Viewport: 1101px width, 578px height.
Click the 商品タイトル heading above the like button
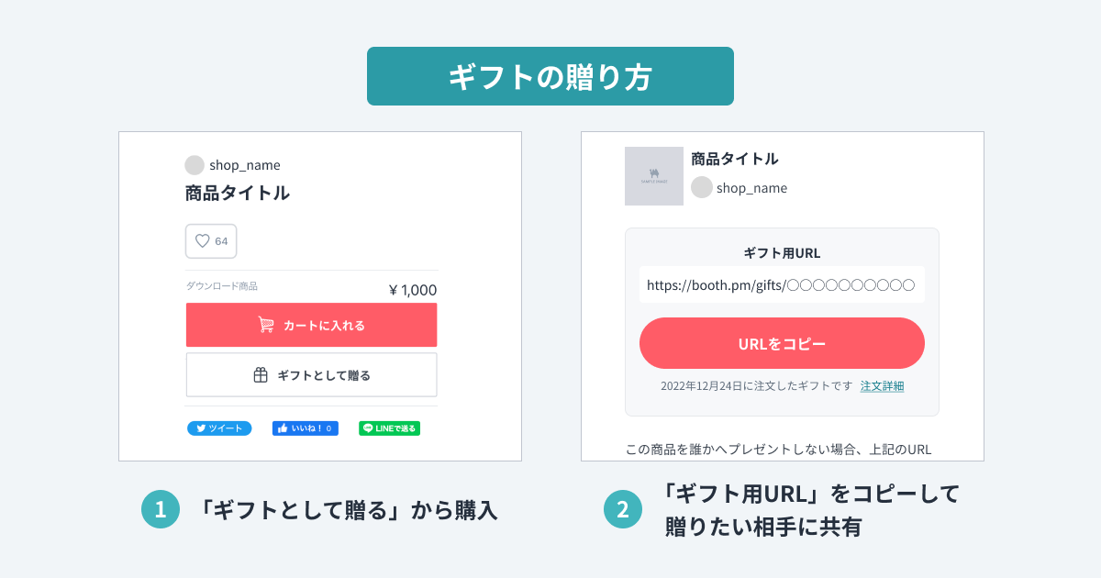click(237, 194)
